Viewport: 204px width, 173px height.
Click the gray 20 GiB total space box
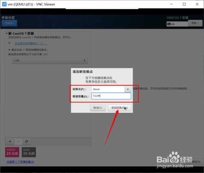[29, 152]
